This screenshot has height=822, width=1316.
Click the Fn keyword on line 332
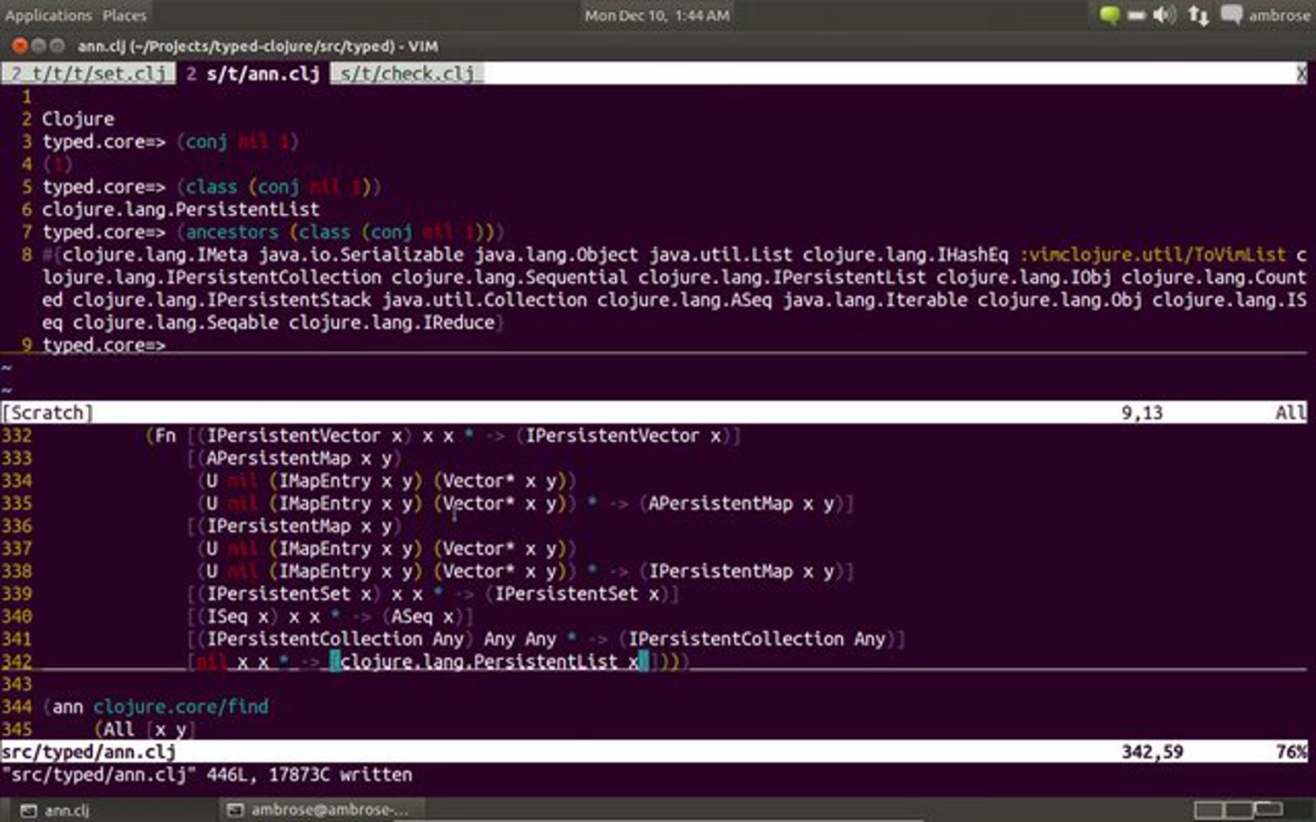click(165, 436)
